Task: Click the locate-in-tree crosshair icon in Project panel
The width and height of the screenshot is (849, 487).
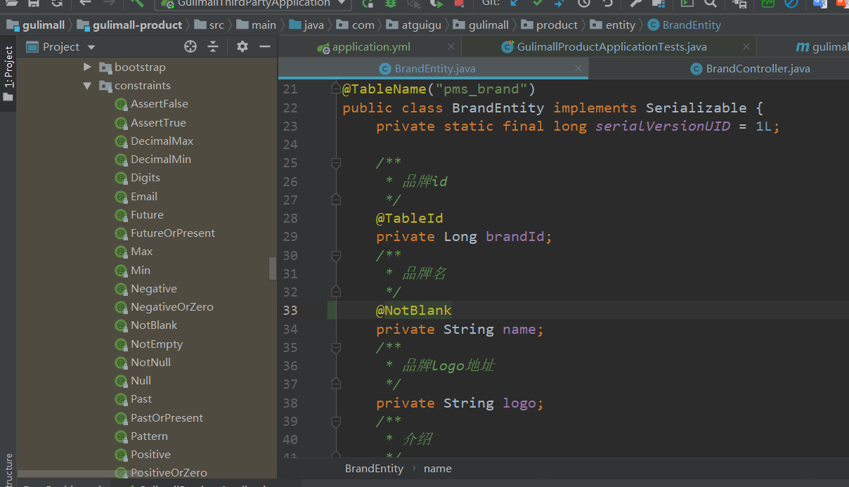Action: pos(190,46)
